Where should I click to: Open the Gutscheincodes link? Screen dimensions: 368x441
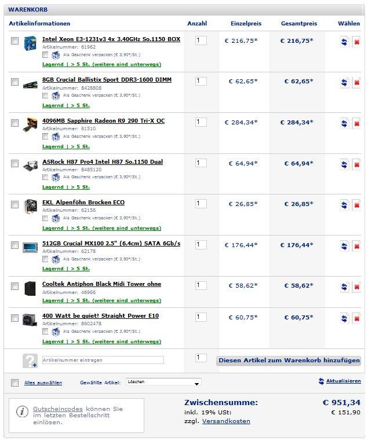(x=58, y=409)
